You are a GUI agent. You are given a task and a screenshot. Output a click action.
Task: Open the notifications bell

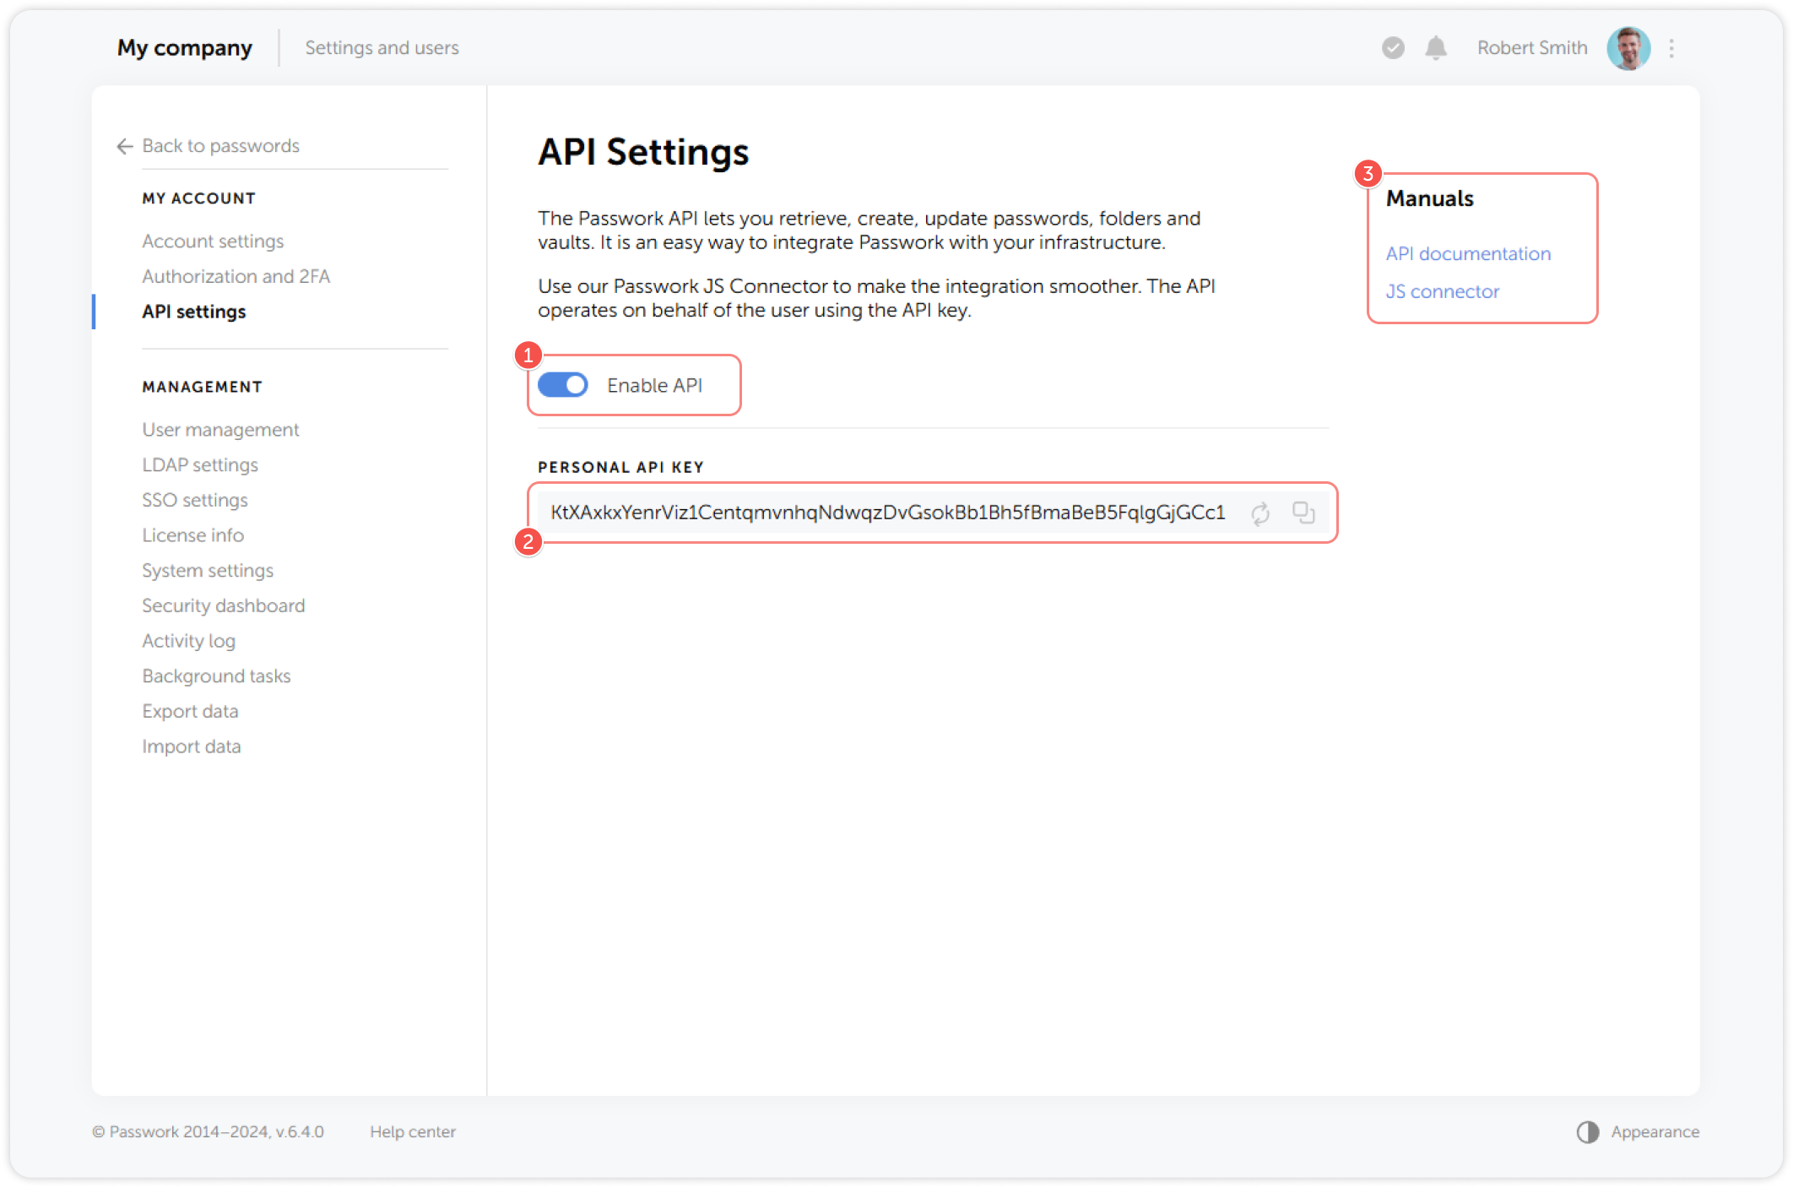coord(1436,48)
